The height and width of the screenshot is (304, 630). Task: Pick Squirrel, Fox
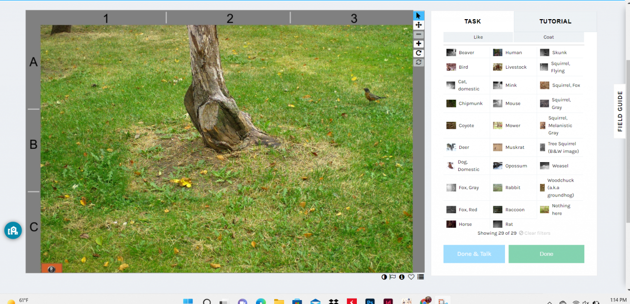tap(560, 85)
